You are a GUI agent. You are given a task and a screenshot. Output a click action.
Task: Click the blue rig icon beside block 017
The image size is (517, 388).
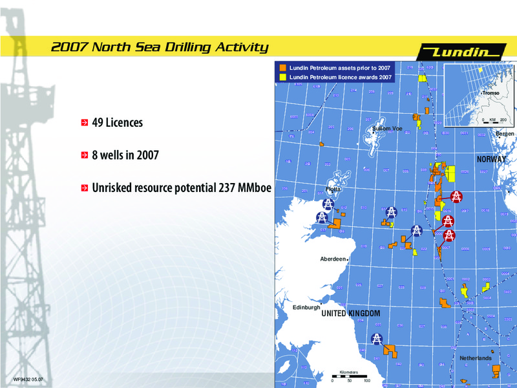click(x=322, y=218)
